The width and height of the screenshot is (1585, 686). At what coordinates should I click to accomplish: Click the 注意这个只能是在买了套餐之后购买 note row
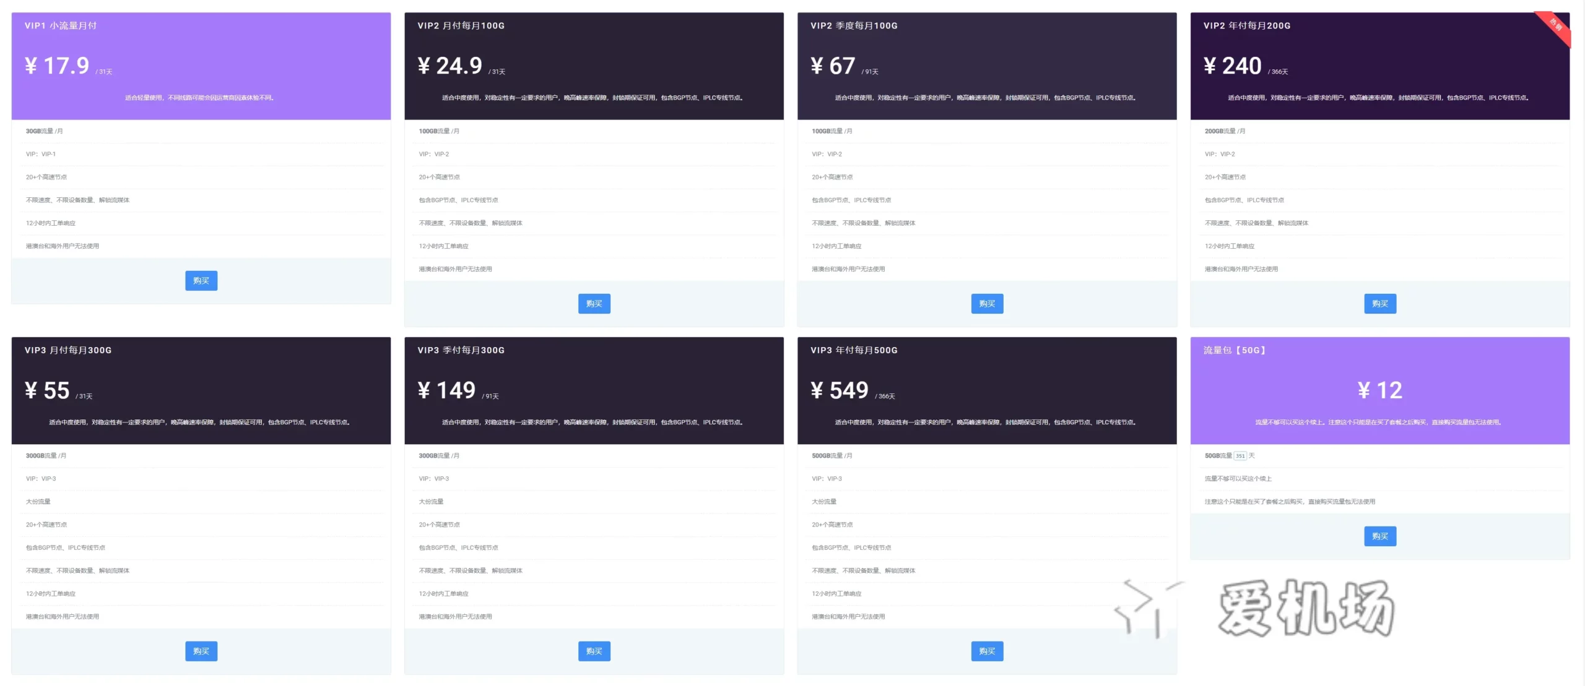tap(1380, 502)
